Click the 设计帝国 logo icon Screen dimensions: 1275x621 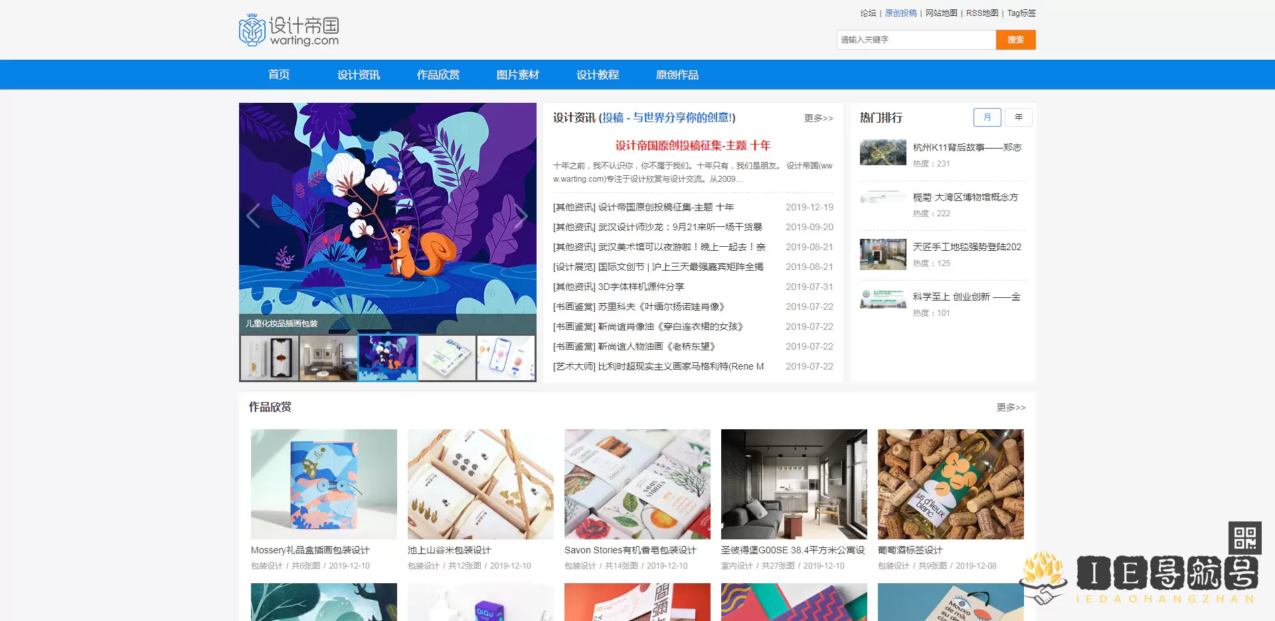251,29
